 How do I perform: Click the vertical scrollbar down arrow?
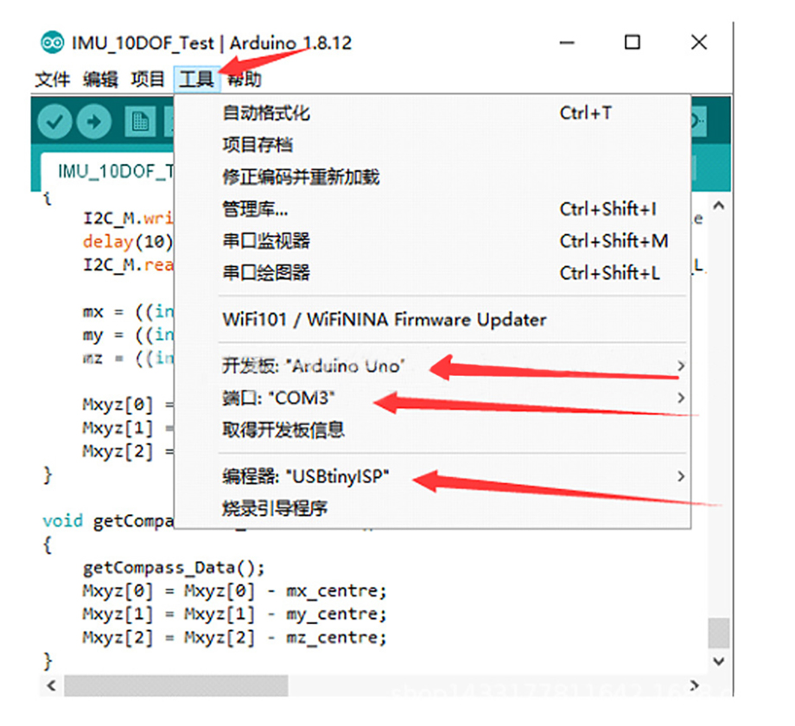[x=718, y=661]
